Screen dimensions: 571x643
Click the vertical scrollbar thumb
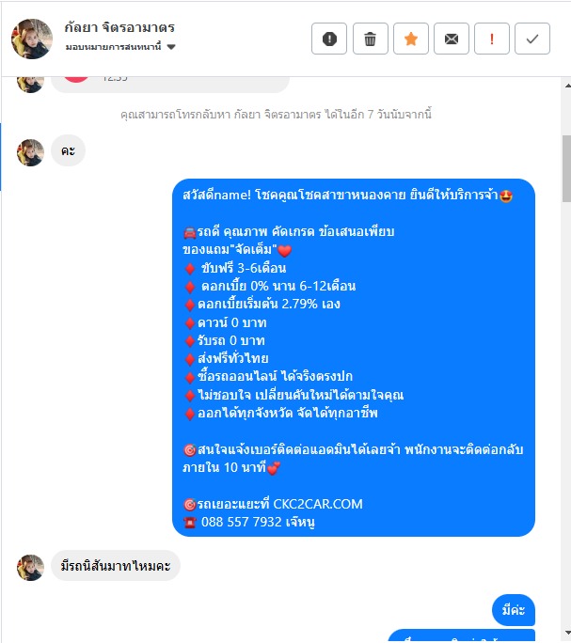(x=567, y=168)
